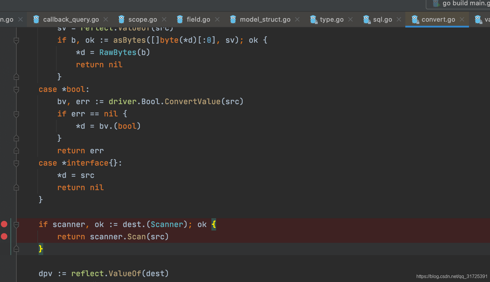The height and width of the screenshot is (282, 490).
Task: Click the Go icon on the sql.go tab
Action: 366,19
